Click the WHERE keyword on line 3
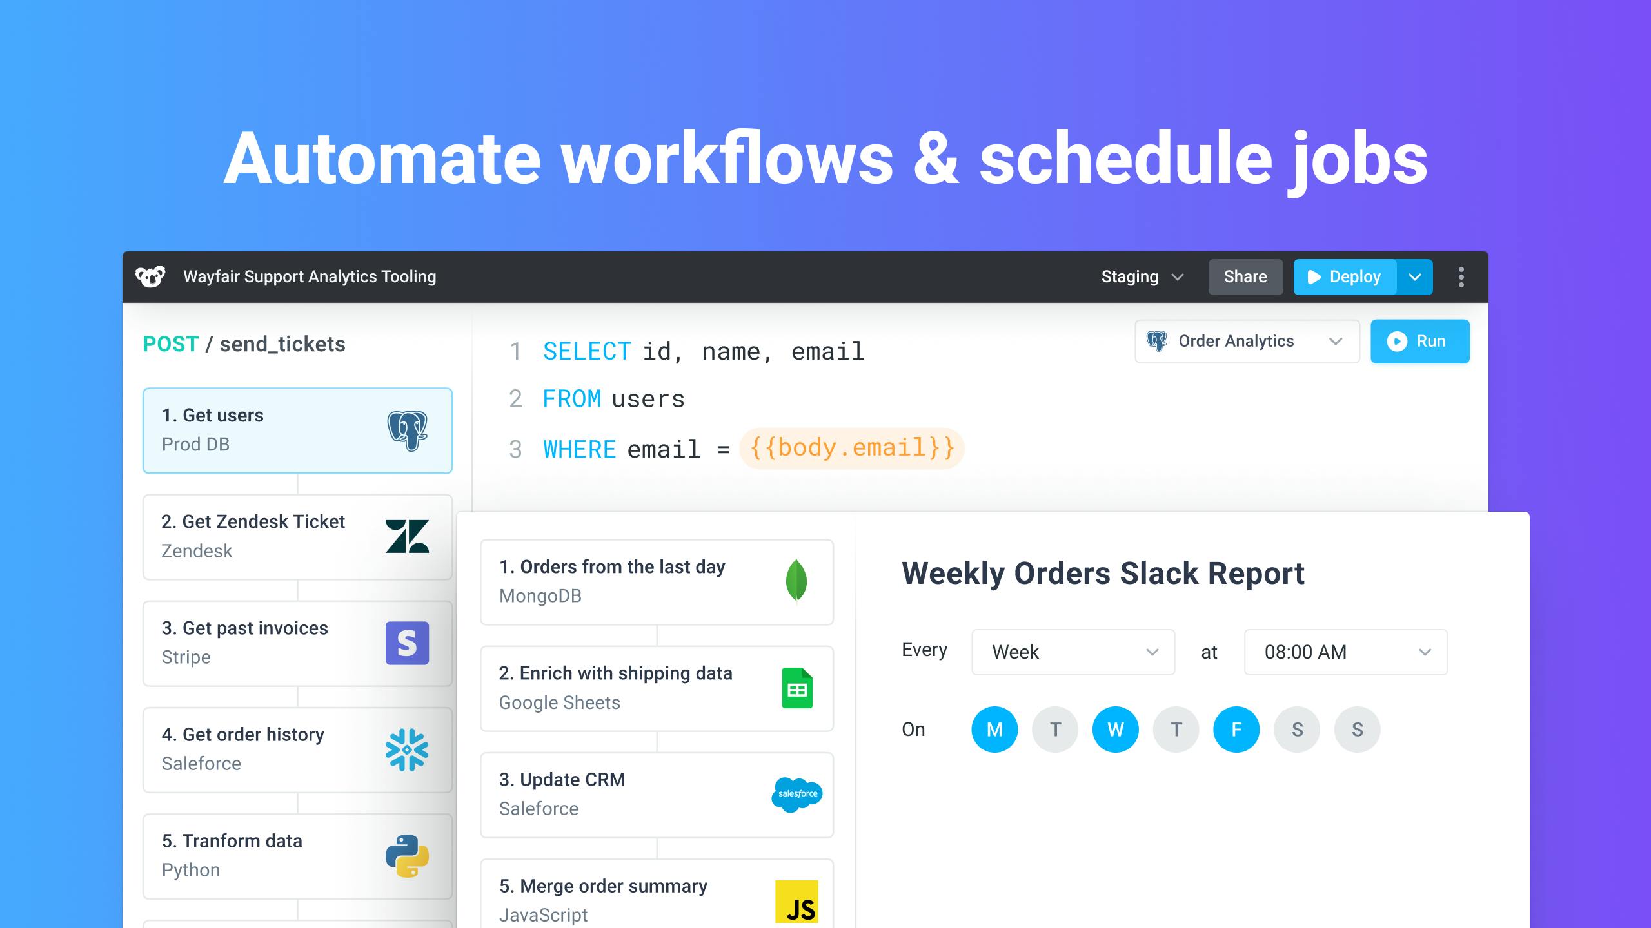1651x928 pixels. click(579, 449)
